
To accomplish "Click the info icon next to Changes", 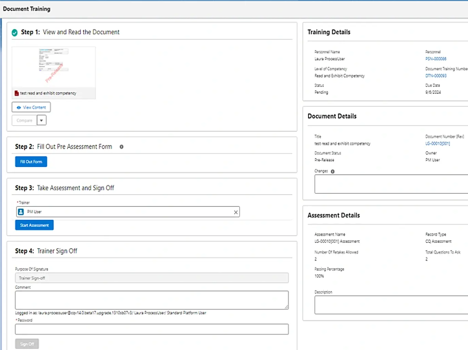I will [x=333, y=172].
